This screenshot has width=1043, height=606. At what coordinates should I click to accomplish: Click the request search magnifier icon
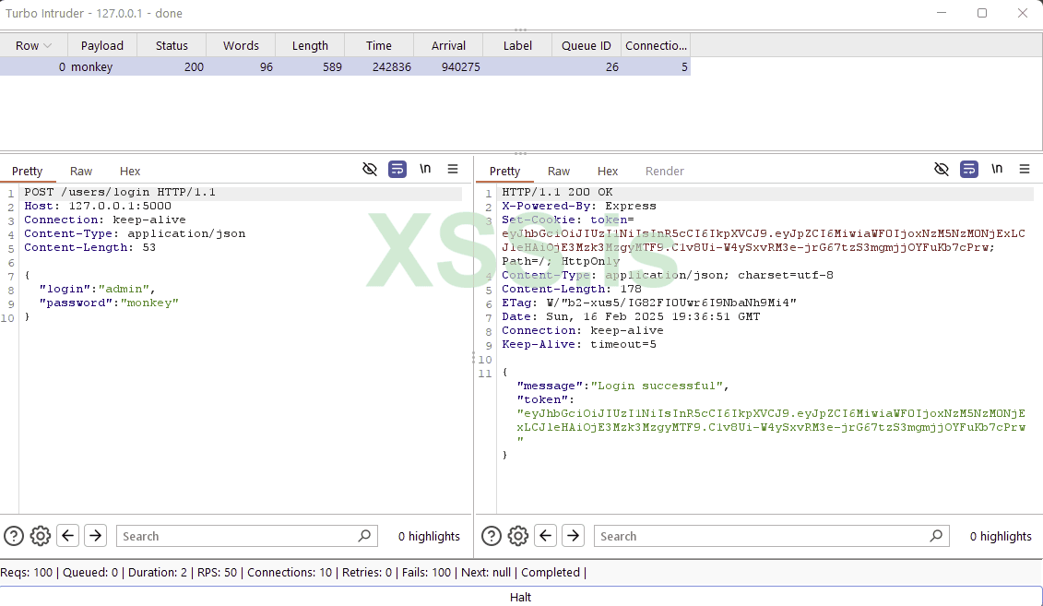click(364, 536)
